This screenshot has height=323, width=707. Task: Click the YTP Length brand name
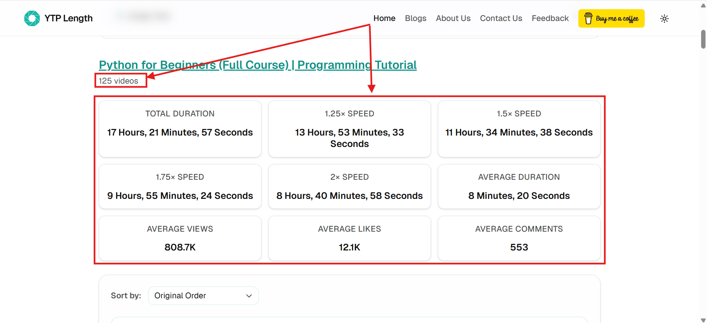(69, 18)
